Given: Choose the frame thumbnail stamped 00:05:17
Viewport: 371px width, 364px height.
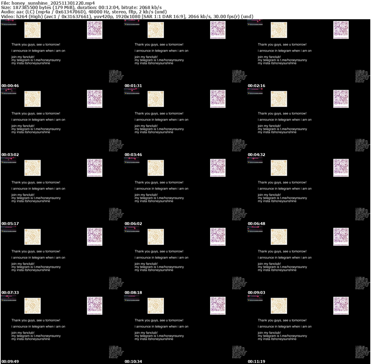Looking at the screenshot, I should (62, 192).
